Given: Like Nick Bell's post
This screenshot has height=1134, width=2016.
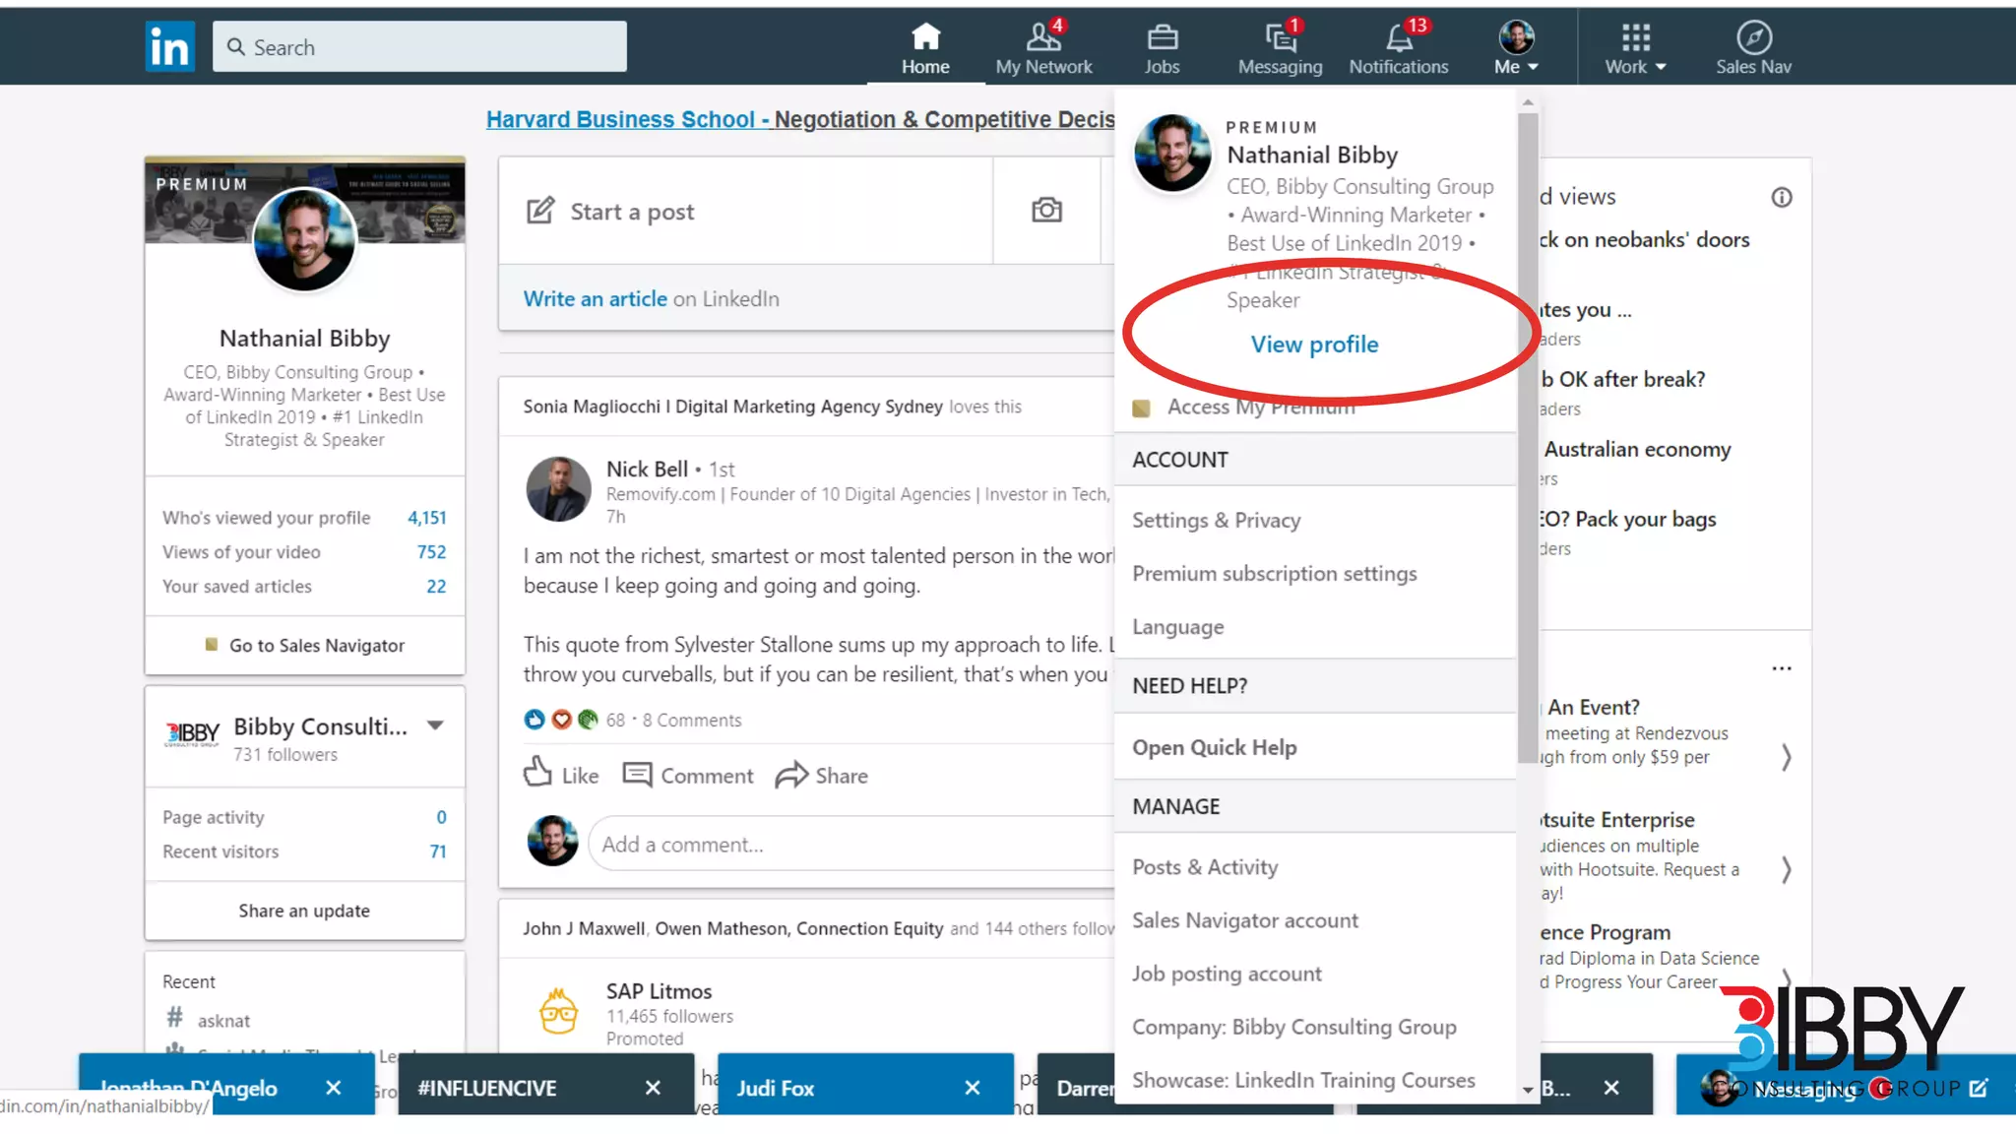Looking at the screenshot, I should (561, 775).
